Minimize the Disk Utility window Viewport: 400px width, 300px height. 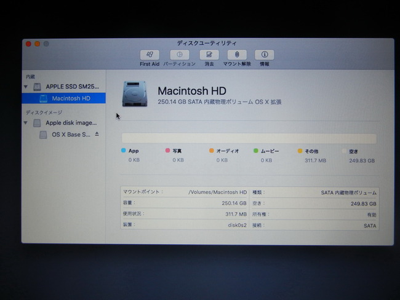point(38,44)
